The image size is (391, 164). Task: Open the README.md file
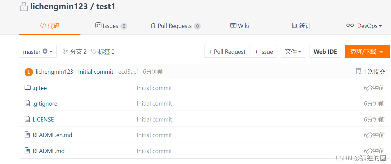49,151
